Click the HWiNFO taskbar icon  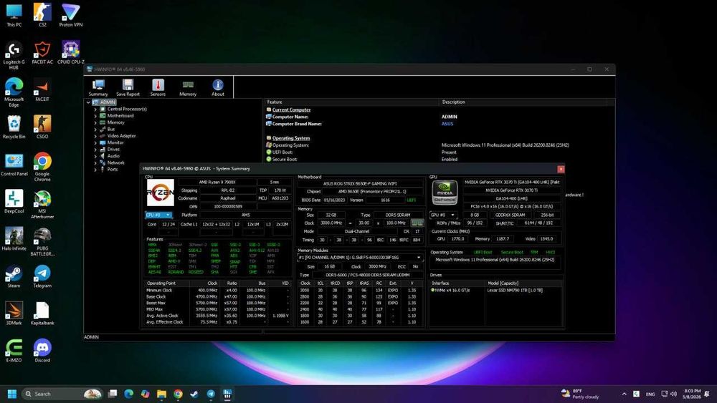click(x=227, y=394)
